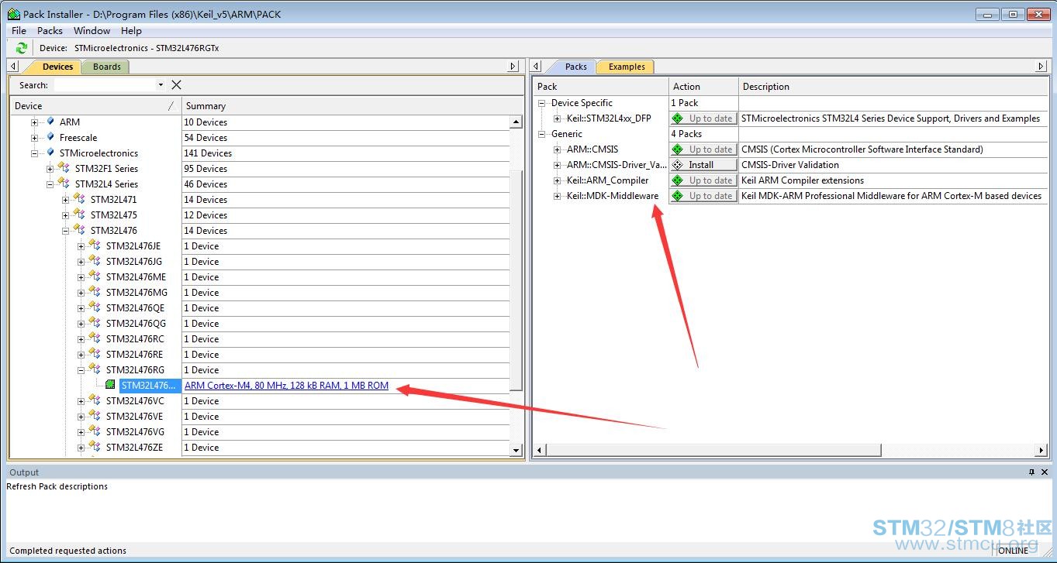This screenshot has height=563, width=1057.
Task: Select the Packs tab
Action: (575, 67)
